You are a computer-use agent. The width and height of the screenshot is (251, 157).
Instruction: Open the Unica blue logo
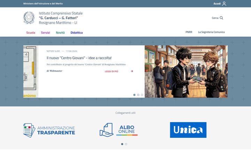click(x=188, y=130)
